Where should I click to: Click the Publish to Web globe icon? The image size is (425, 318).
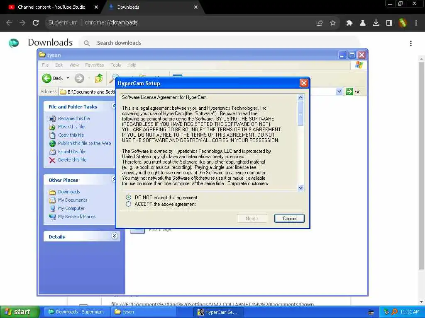pyautogui.click(x=52, y=143)
